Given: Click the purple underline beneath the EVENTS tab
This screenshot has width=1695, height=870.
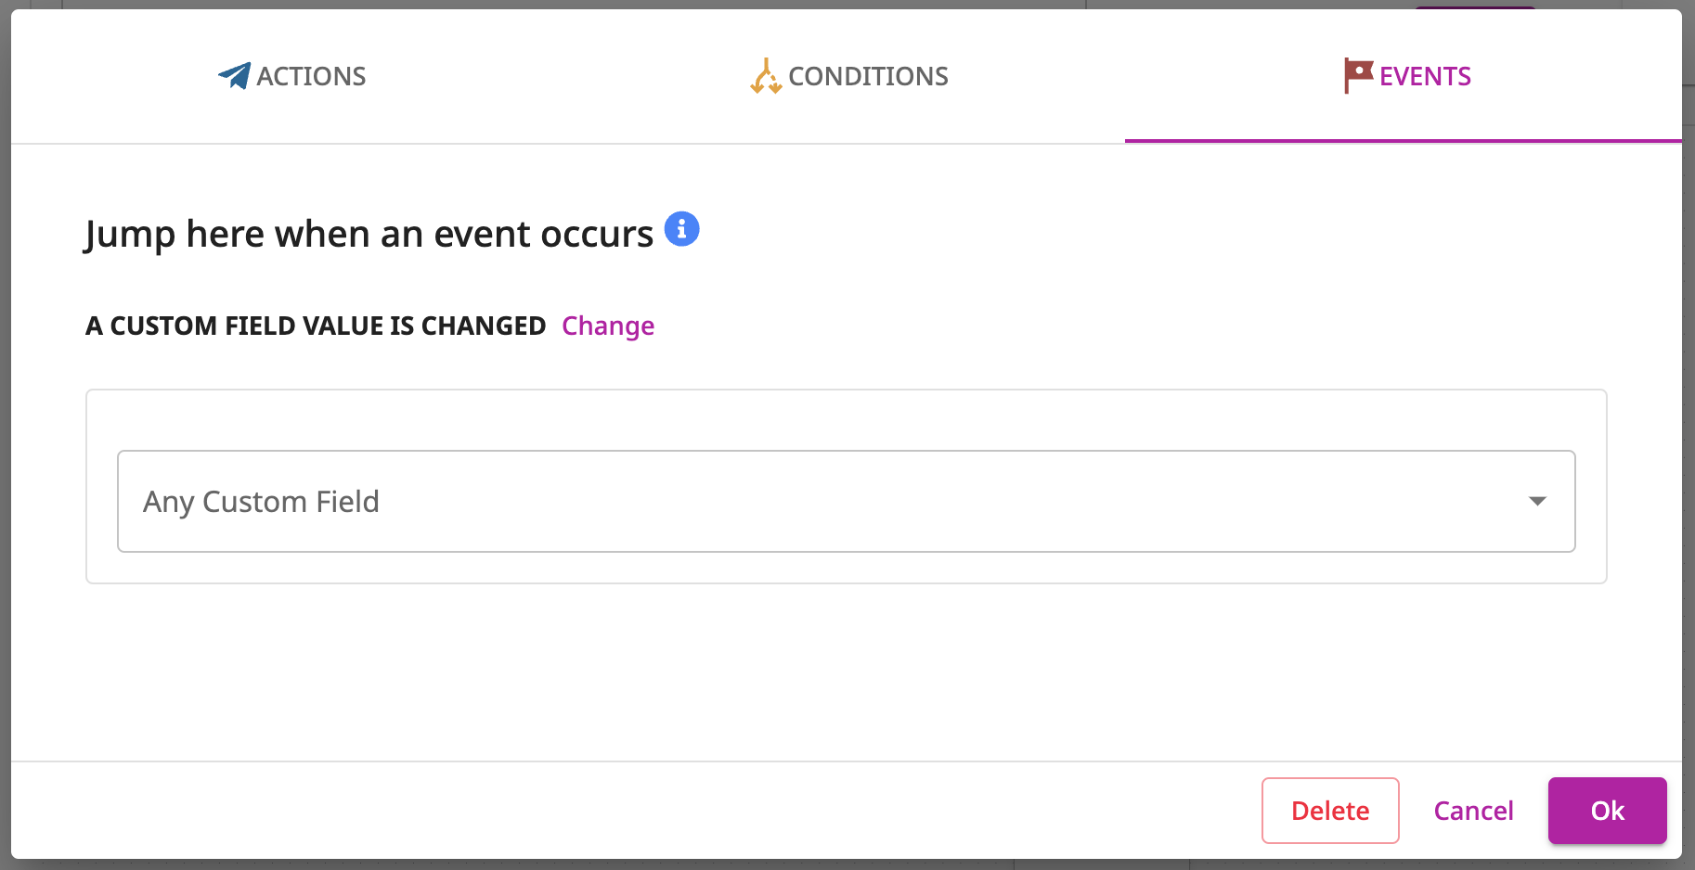Looking at the screenshot, I should point(1404,141).
